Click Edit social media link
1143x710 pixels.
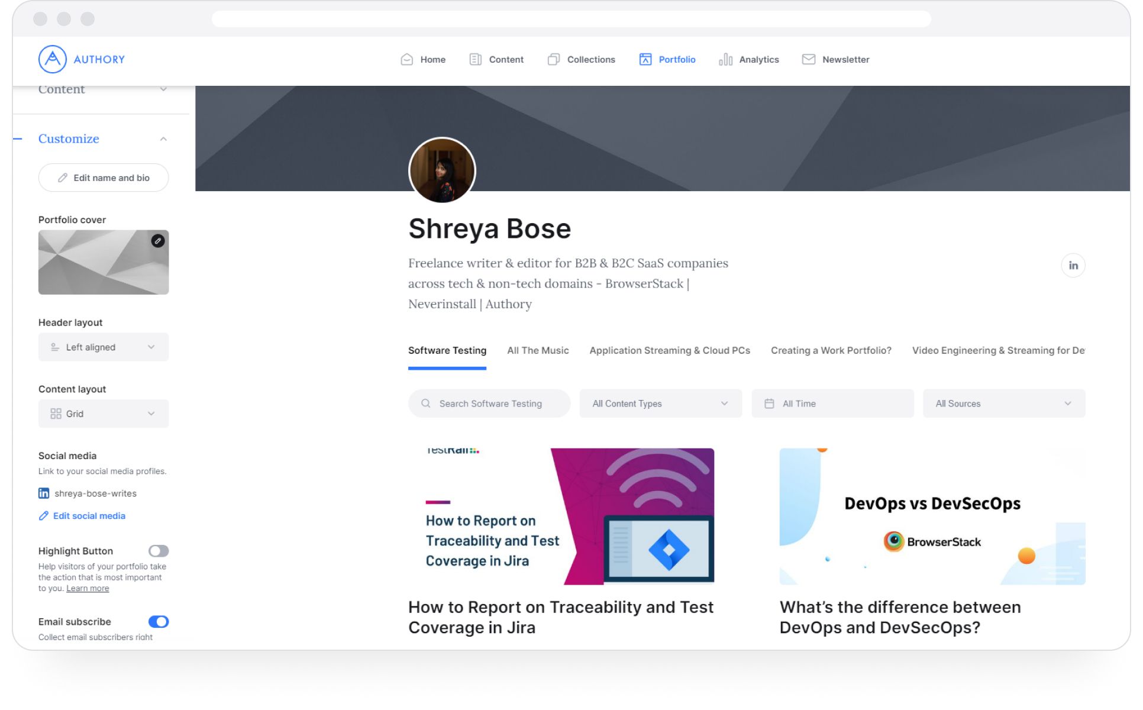click(x=89, y=516)
